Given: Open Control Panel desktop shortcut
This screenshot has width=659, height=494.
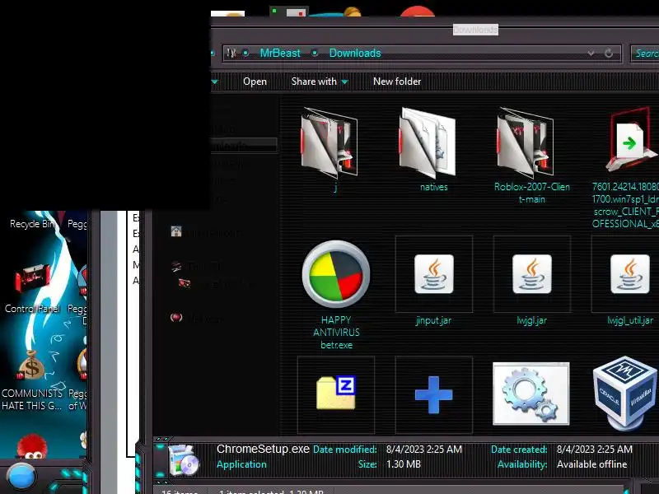Looking at the screenshot, I should pyautogui.click(x=30, y=279).
